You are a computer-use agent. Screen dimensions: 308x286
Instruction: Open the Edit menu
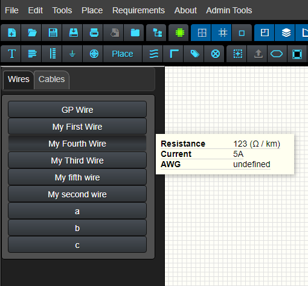(x=36, y=10)
